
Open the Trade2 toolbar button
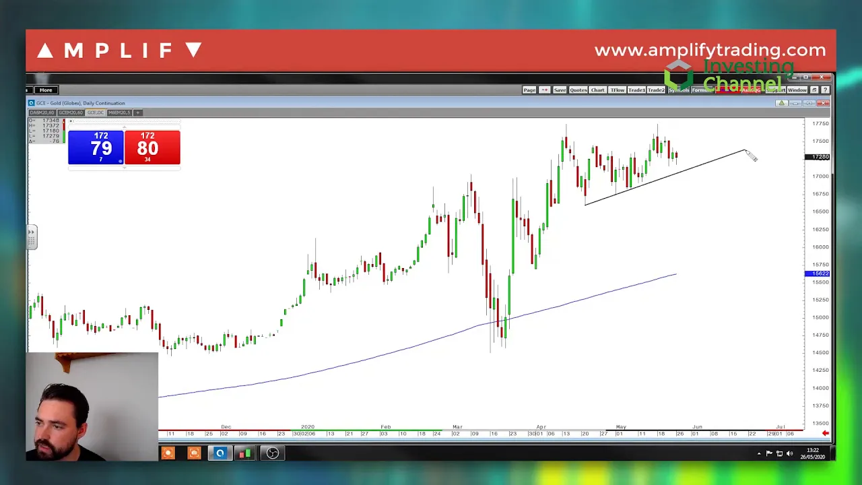(656, 90)
